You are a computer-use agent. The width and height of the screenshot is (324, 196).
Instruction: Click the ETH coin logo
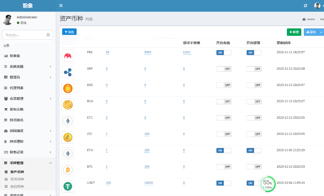click(x=68, y=154)
